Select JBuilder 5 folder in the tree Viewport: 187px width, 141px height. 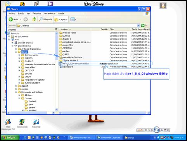(29, 61)
